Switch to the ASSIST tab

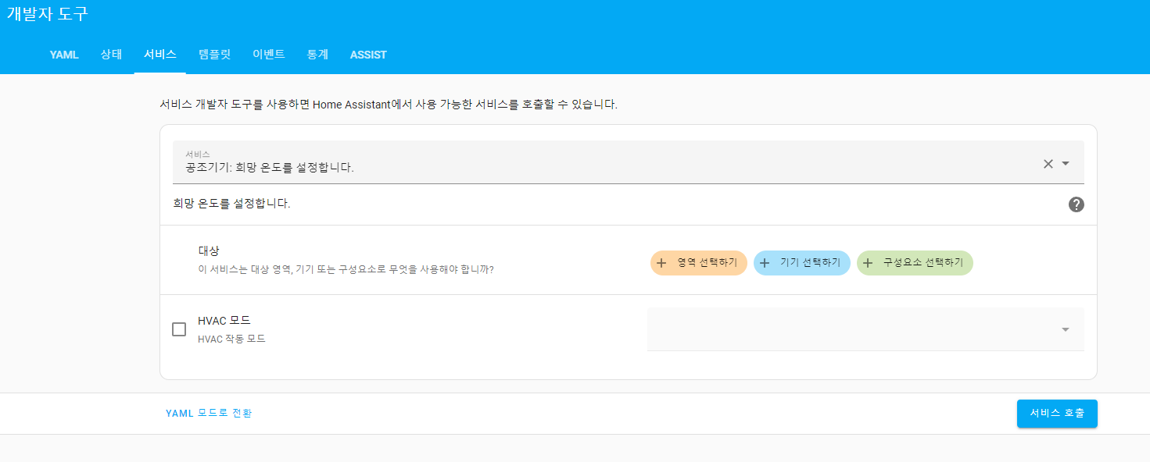point(368,55)
